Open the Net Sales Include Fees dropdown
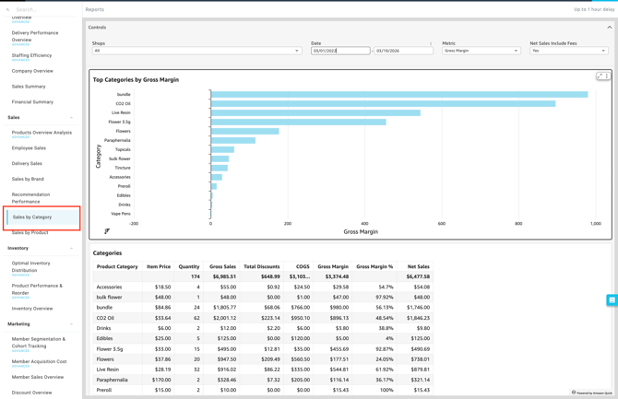 pyautogui.click(x=568, y=51)
